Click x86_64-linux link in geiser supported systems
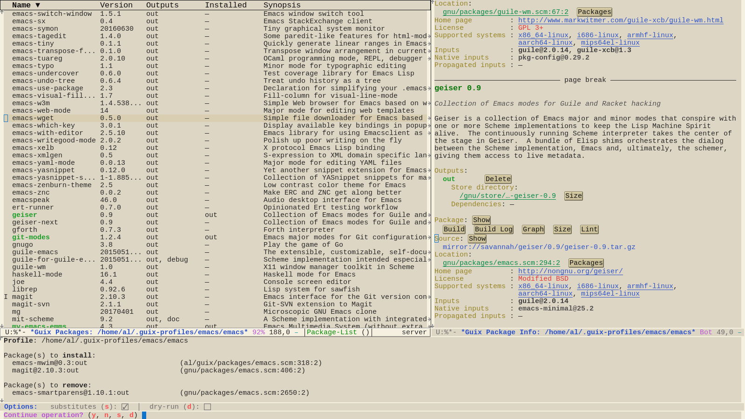Viewport: 745px width, 419px height. pos(543,286)
